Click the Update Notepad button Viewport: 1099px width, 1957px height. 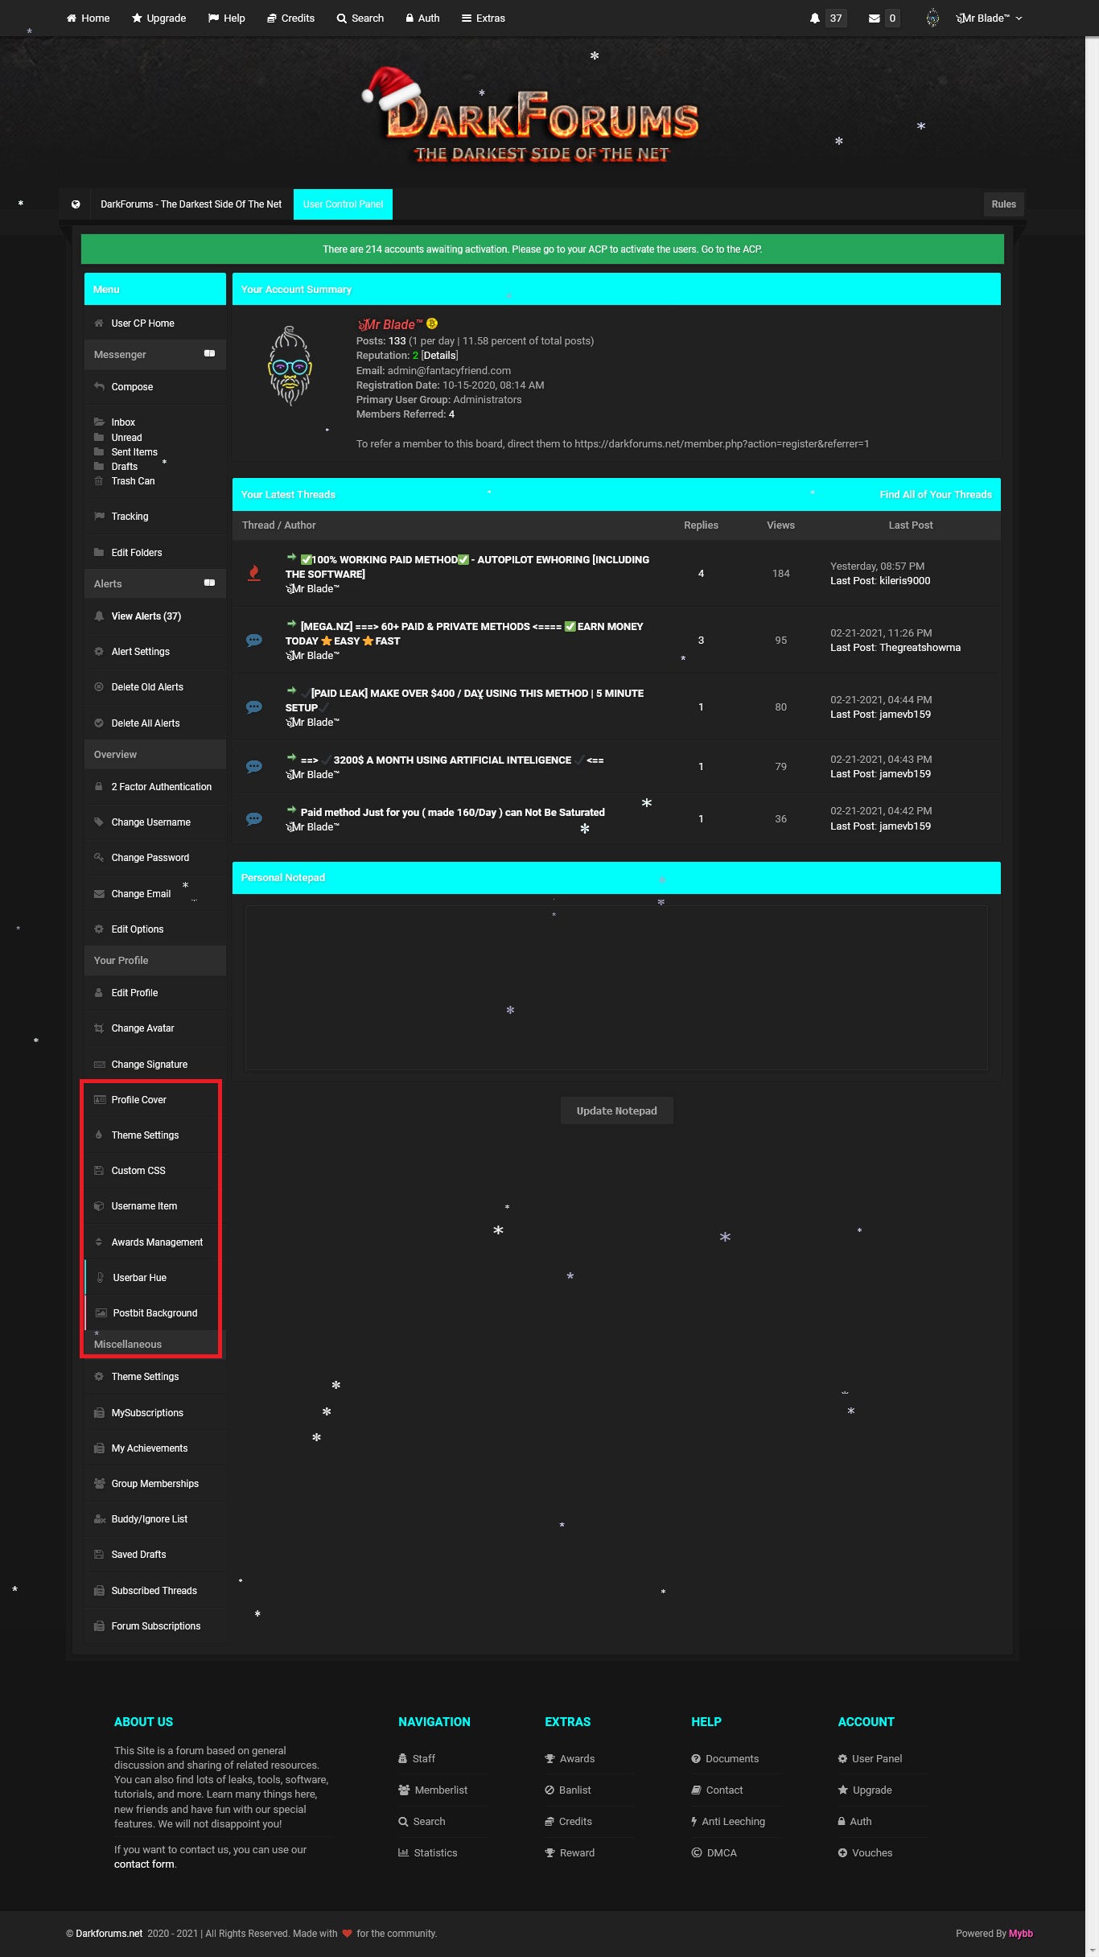coord(616,1110)
